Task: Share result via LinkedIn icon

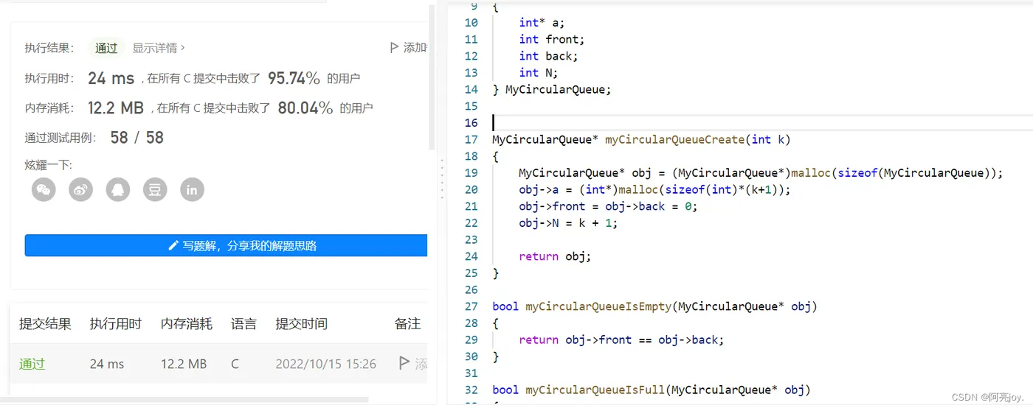Action: coord(192,189)
